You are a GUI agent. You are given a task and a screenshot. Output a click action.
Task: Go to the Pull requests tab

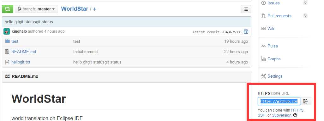point(279,16)
